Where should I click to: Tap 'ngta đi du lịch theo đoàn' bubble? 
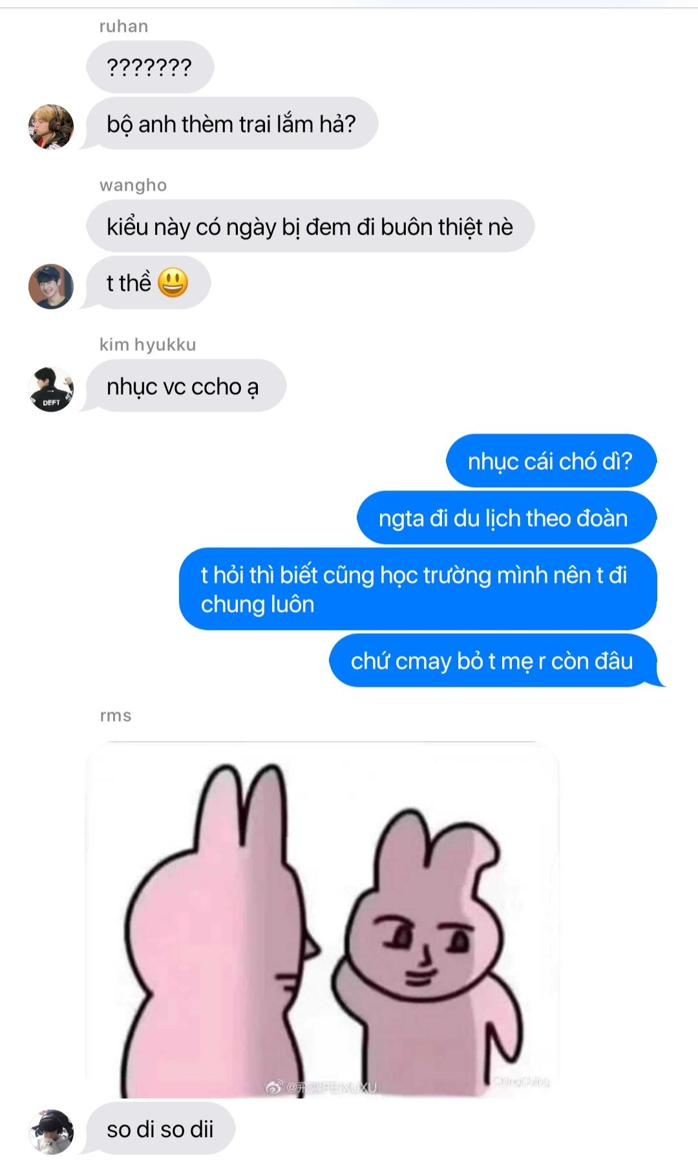click(x=506, y=518)
